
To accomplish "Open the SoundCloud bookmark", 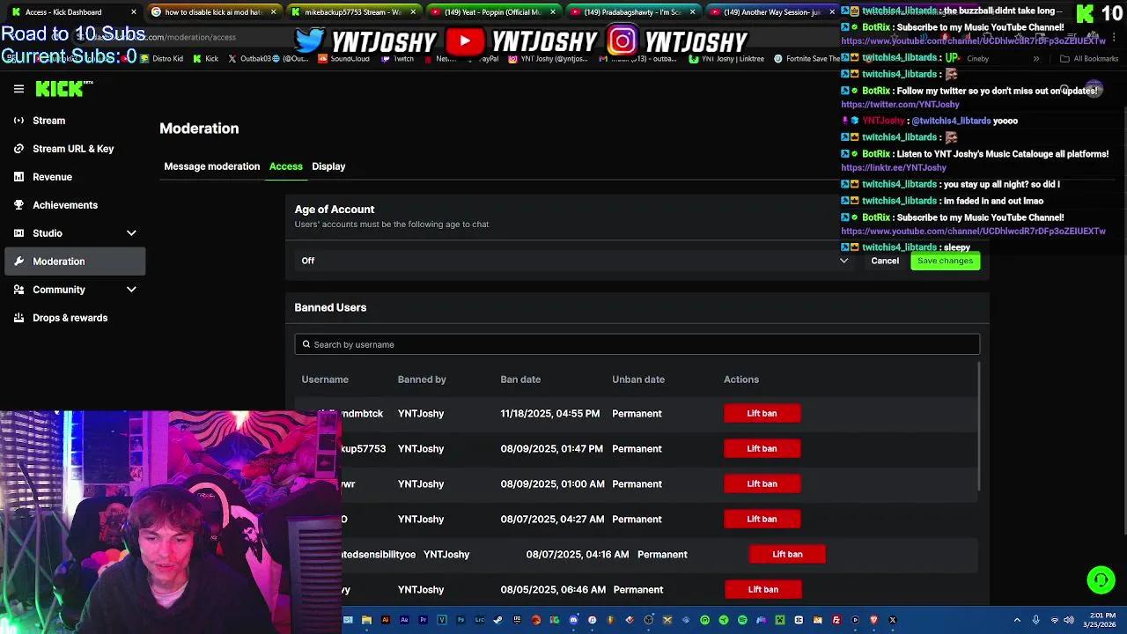I will (344, 59).
